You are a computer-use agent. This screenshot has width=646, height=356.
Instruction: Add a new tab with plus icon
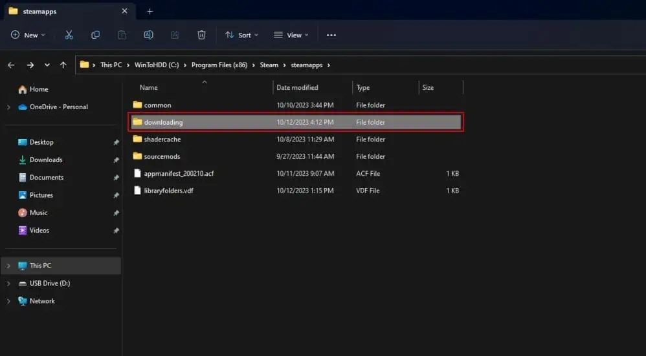[150, 11]
